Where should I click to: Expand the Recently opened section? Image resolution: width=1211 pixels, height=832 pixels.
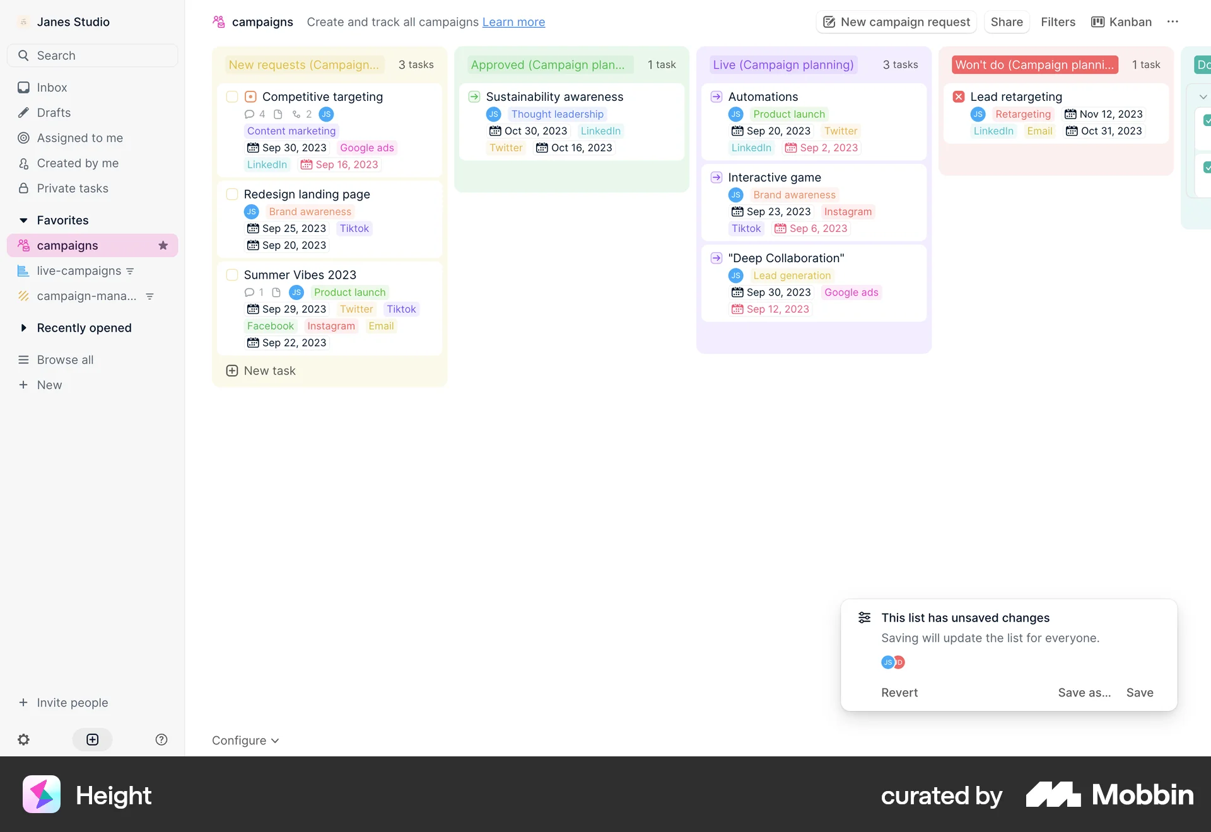tap(23, 328)
